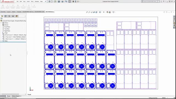Open File Properties icon in top toolbar
This screenshot has width=176, height=99.
(76, 1)
